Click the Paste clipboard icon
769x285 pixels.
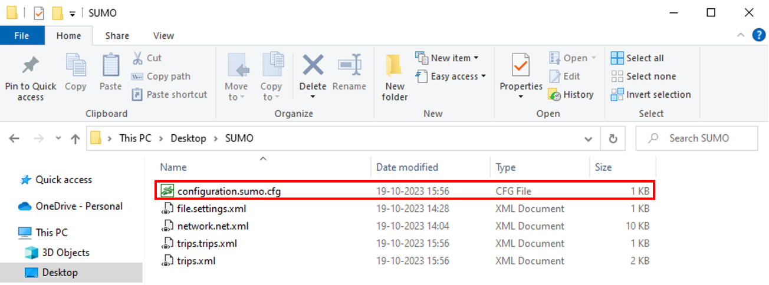pos(110,65)
